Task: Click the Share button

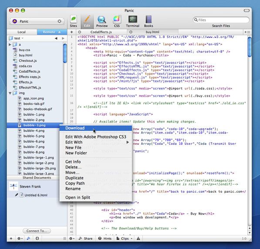Action: tap(85, 239)
